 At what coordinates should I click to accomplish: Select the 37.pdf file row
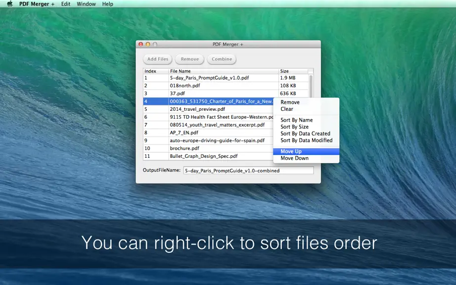pos(226,94)
